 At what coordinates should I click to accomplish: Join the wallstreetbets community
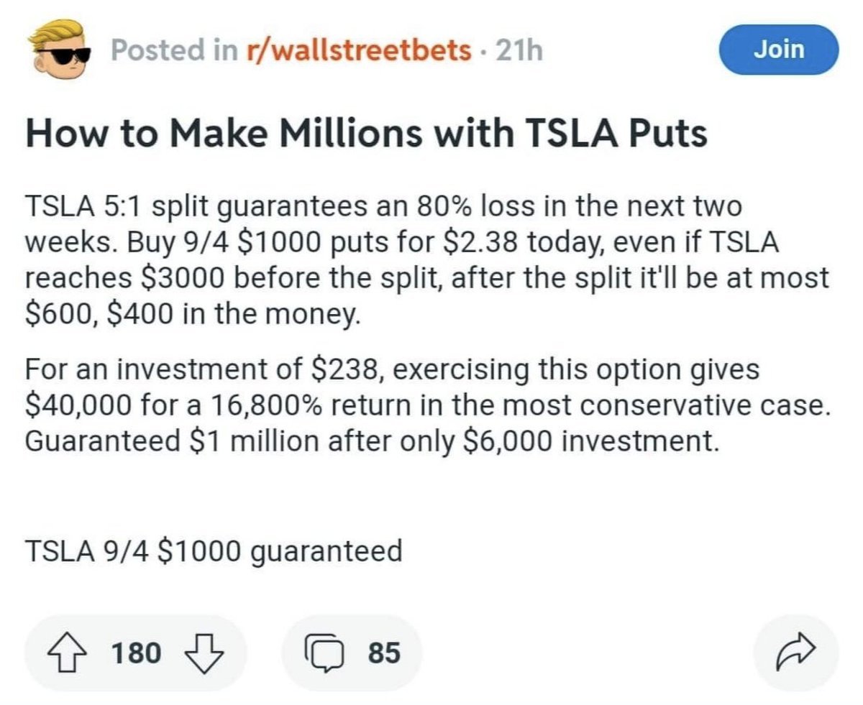click(779, 50)
